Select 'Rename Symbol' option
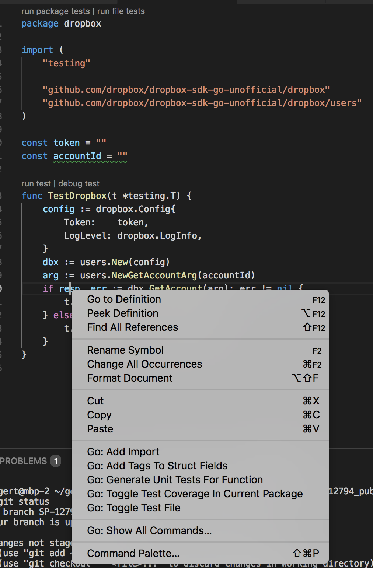The height and width of the screenshot is (568, 373). 125,350
